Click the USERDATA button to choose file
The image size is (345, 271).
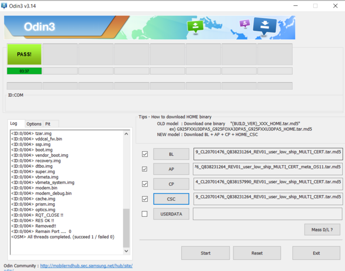(x=171, y=213)
